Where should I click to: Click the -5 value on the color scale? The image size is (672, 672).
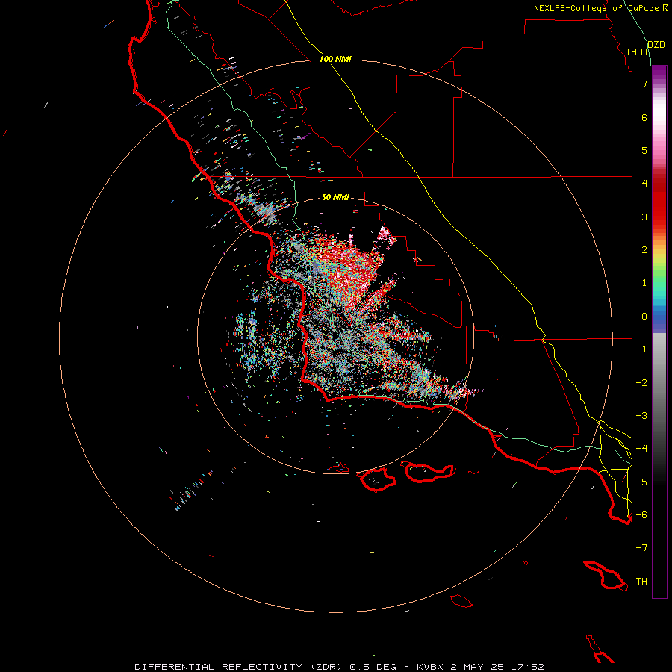point(641,482)
